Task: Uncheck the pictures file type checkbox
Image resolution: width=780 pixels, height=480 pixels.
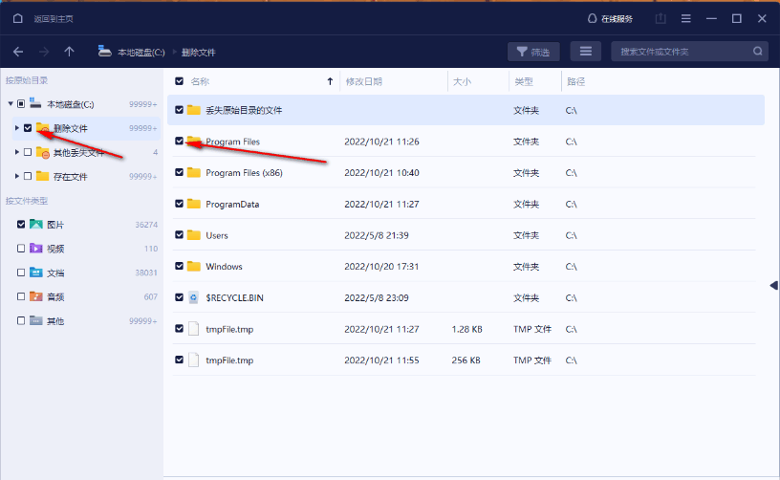Action: coord(21,225)
